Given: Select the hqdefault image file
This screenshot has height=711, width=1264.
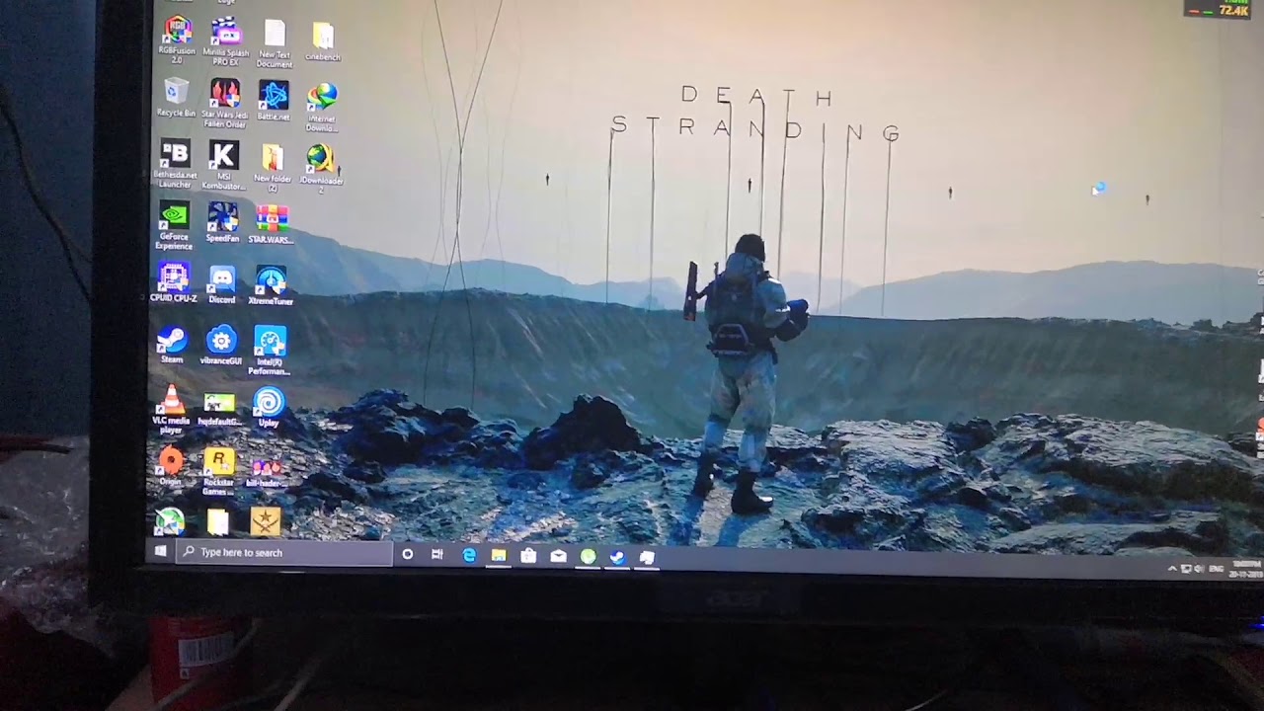Looking at the screenshot, I should pyautogui.click(x=218, y=408).
